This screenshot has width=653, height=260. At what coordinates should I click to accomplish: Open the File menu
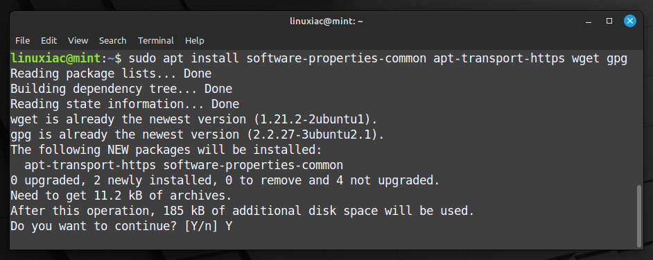(22, 40)
